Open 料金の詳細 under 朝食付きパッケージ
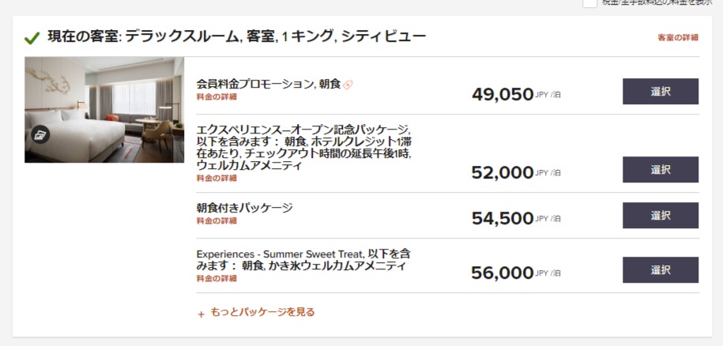 coord(217,220)
